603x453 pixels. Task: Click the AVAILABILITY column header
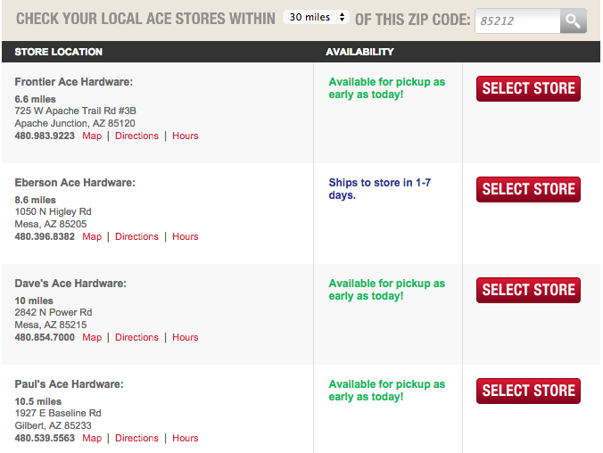359,52
